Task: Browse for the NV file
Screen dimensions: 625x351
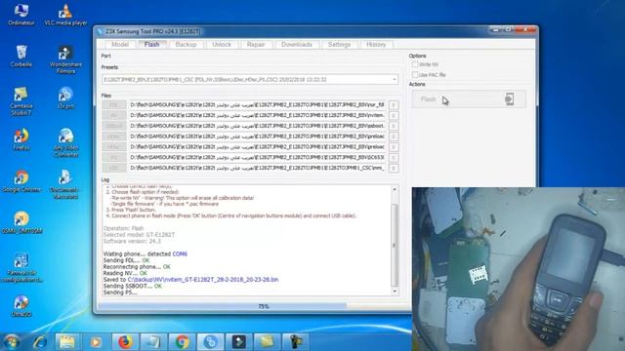Action: click(114, 115)
